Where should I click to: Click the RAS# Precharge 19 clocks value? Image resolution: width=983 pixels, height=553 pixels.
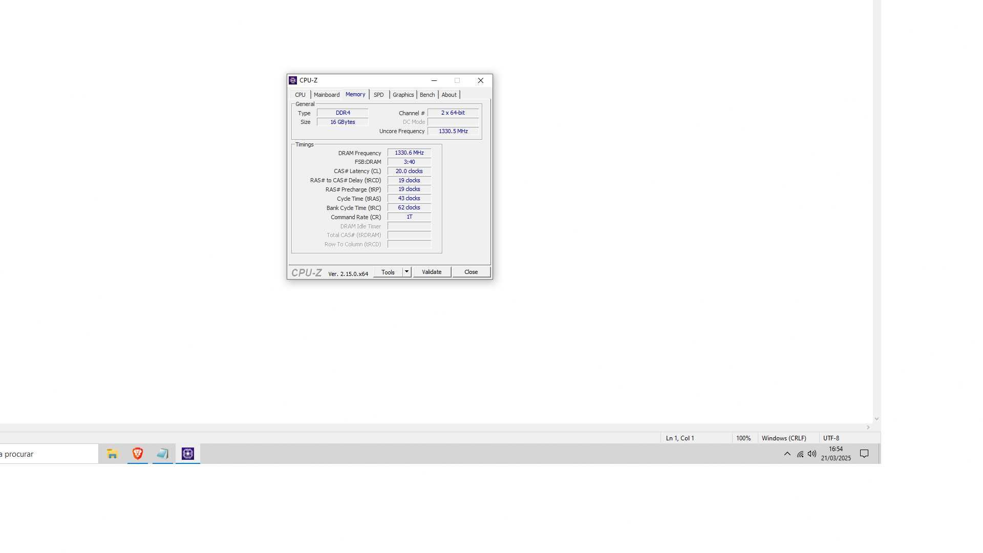click(409, 189)
